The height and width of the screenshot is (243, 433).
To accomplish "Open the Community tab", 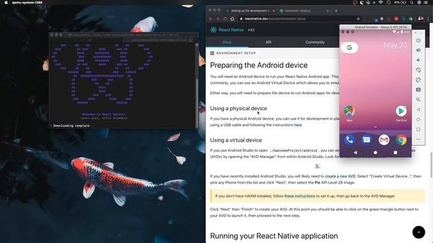I will 315,42.
